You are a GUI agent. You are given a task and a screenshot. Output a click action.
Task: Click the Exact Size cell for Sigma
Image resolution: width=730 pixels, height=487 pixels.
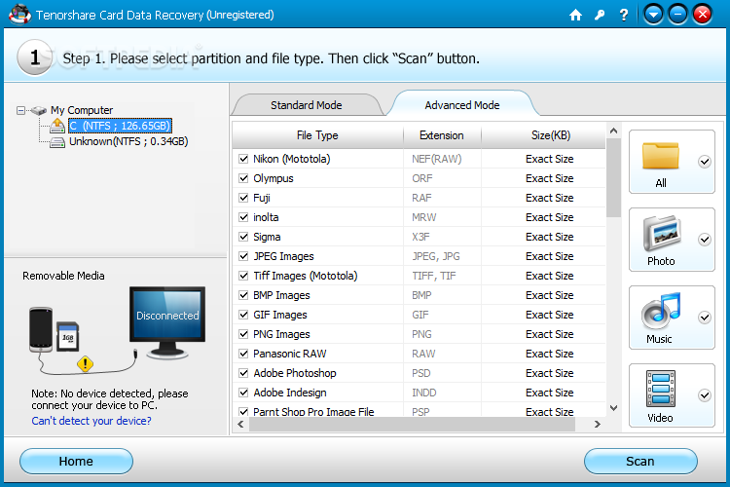pyautogui.click(x=549, y=237)
